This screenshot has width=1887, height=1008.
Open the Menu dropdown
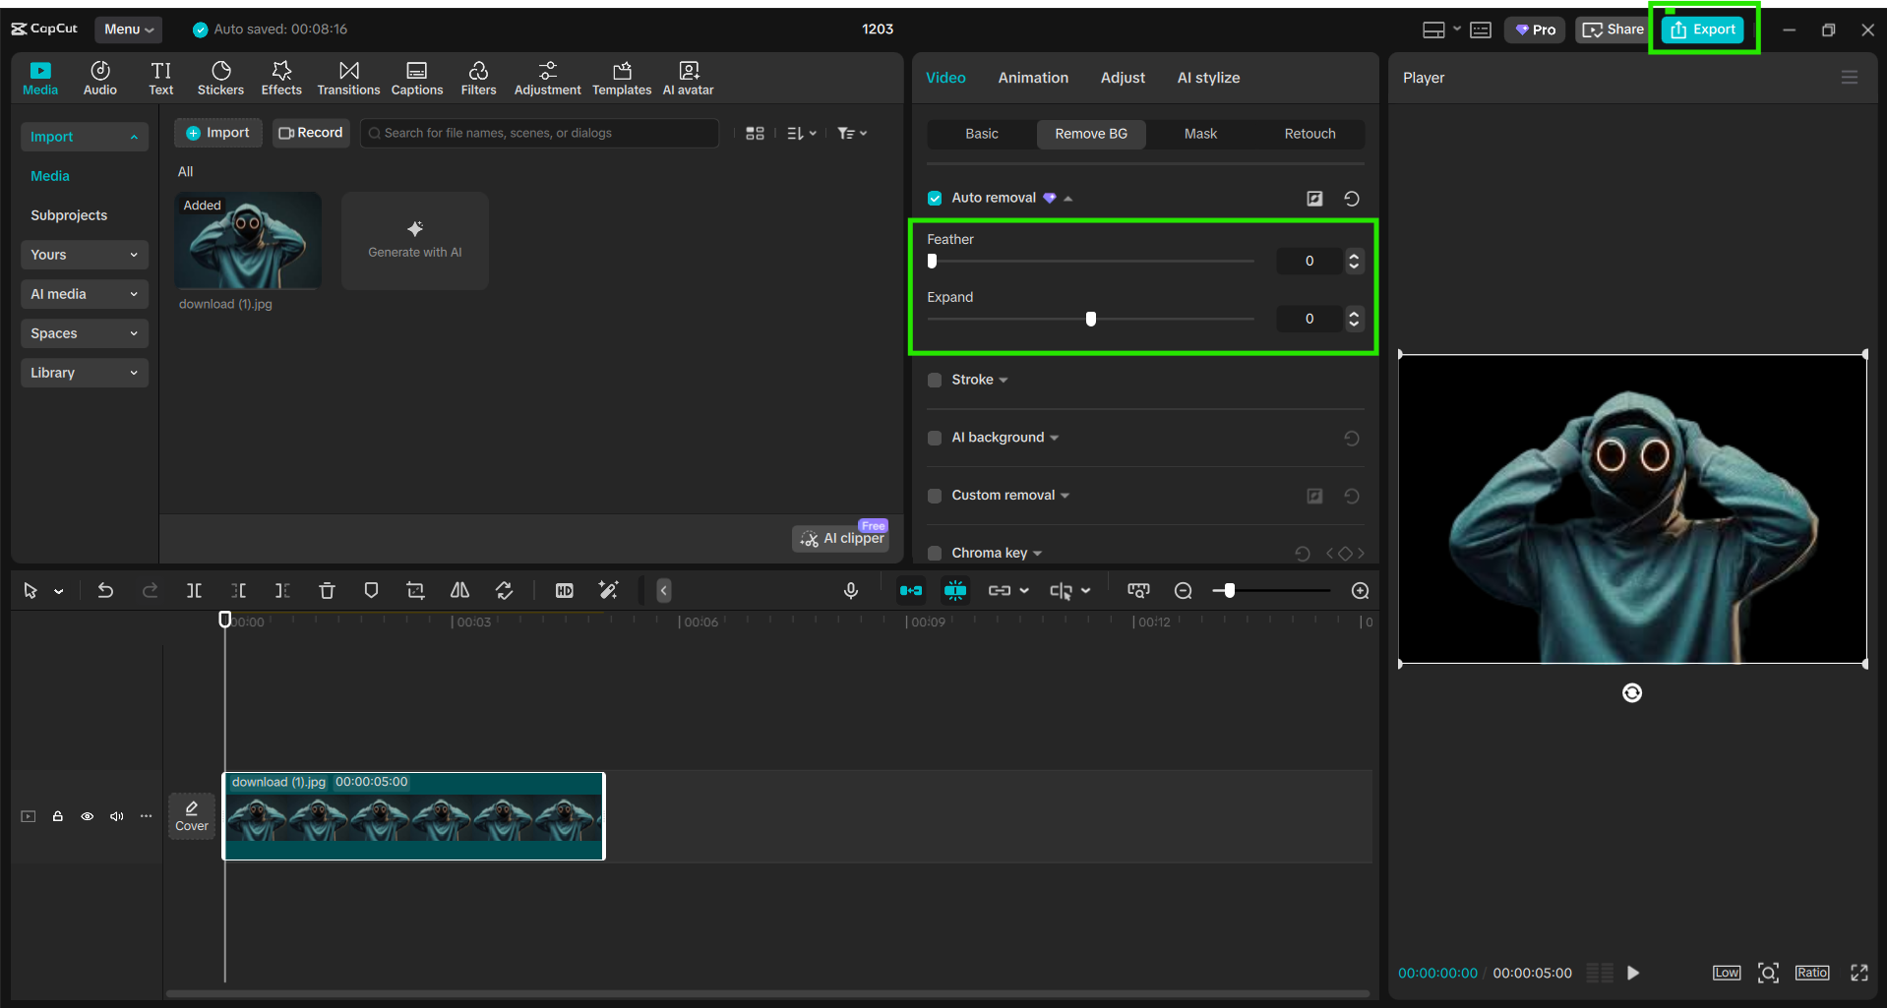(x=129, y=30)
